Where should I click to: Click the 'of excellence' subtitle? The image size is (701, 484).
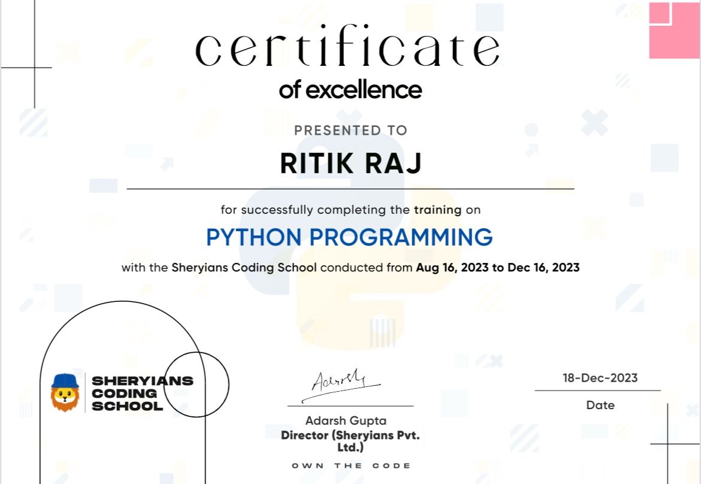[350, 90]
